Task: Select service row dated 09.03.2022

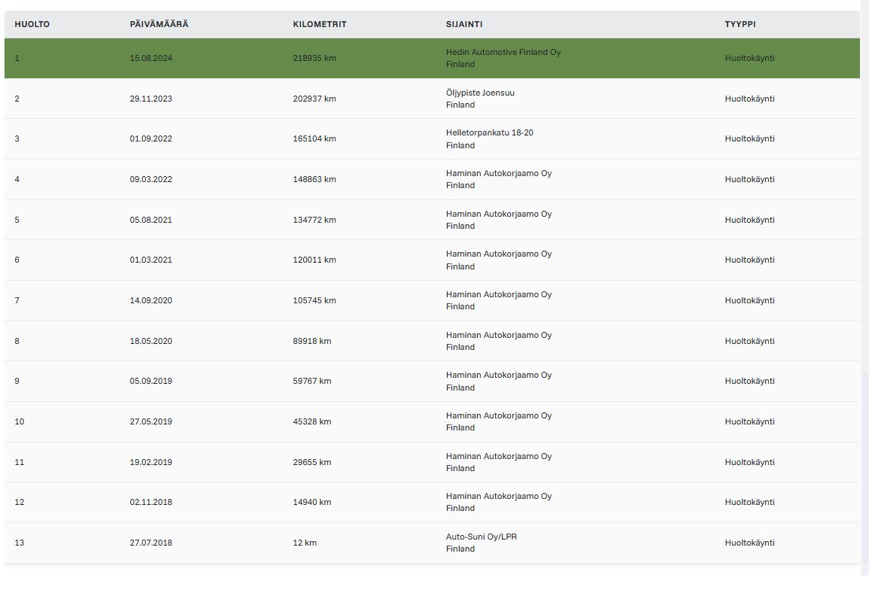Action: (433, 180)
